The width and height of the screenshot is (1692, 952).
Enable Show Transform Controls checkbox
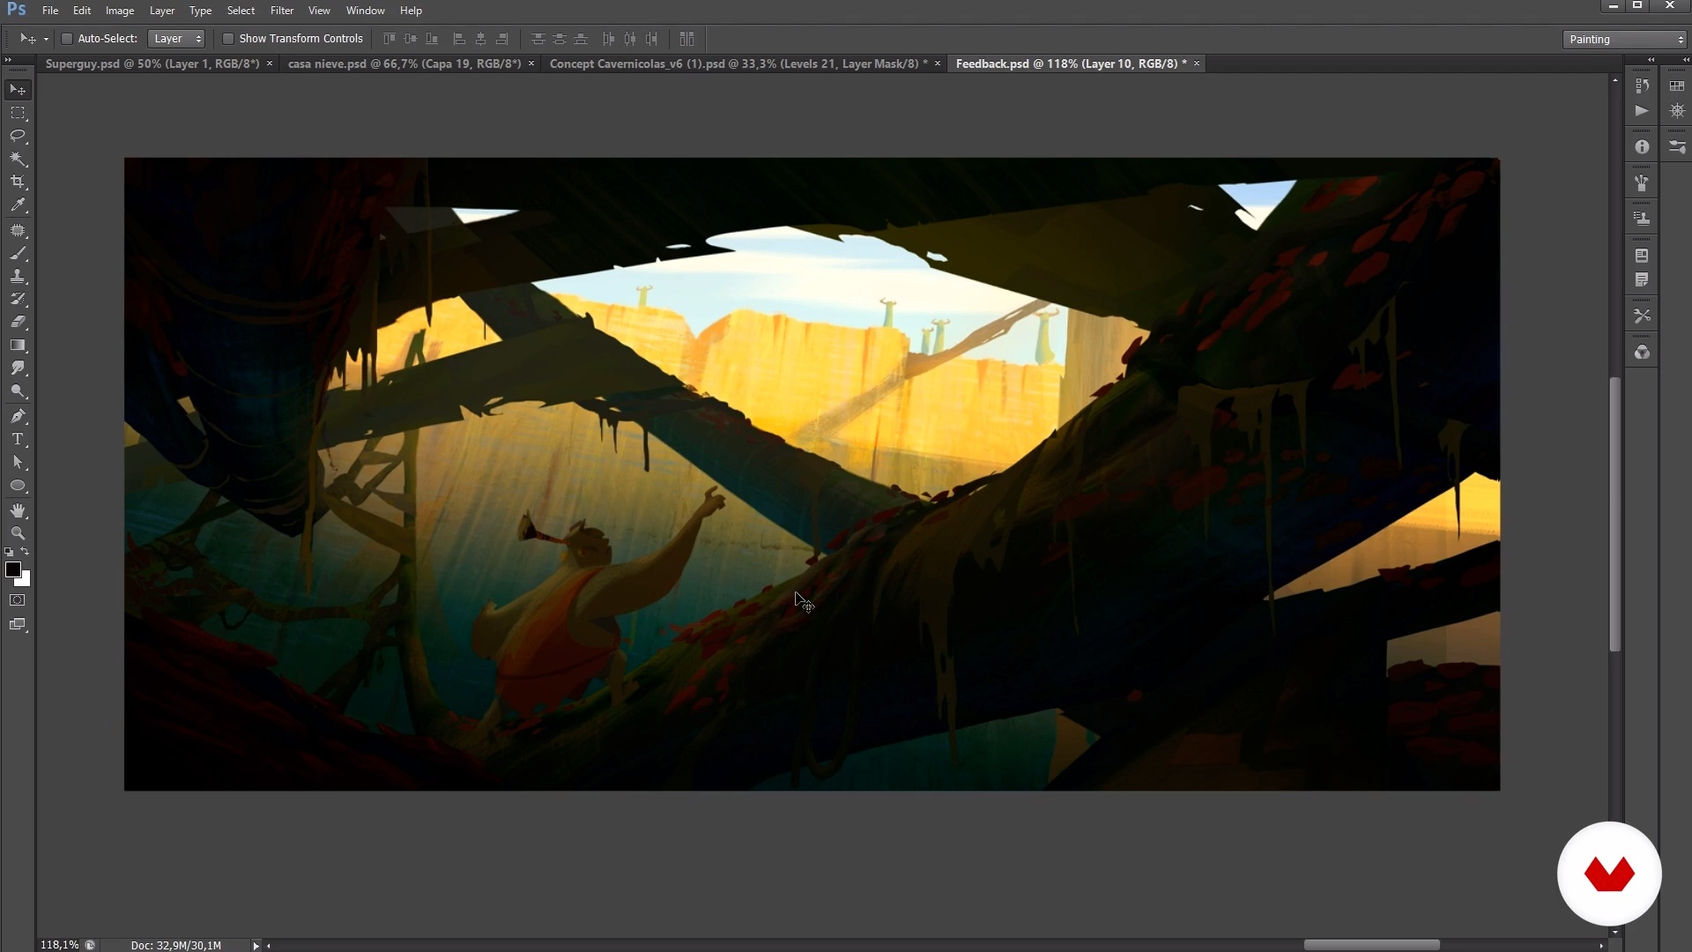pyautogui.click(x=228, y=39)
